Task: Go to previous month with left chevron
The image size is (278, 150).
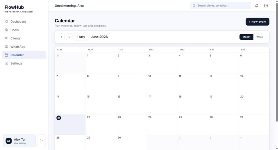Action: point(61,37)
